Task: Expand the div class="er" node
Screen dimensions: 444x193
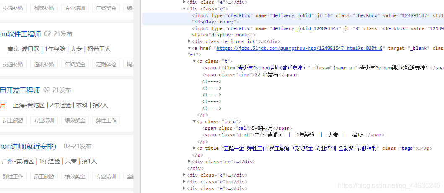Action: [x=190, y=161]
